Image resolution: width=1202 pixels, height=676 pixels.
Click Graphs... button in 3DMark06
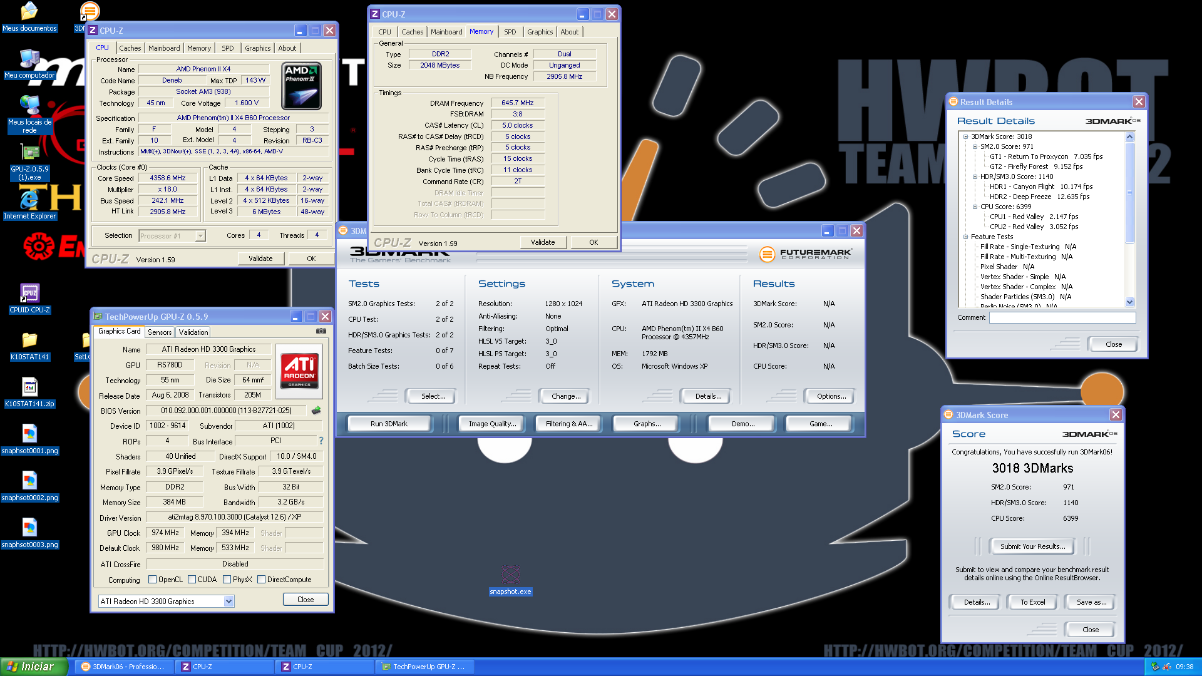(647, 424)
